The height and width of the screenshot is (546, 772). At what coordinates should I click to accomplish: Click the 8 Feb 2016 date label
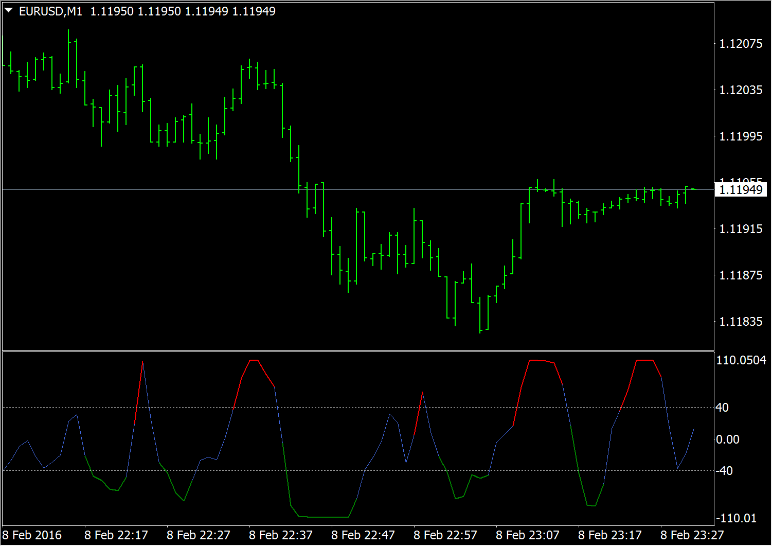tap(32, 535)
